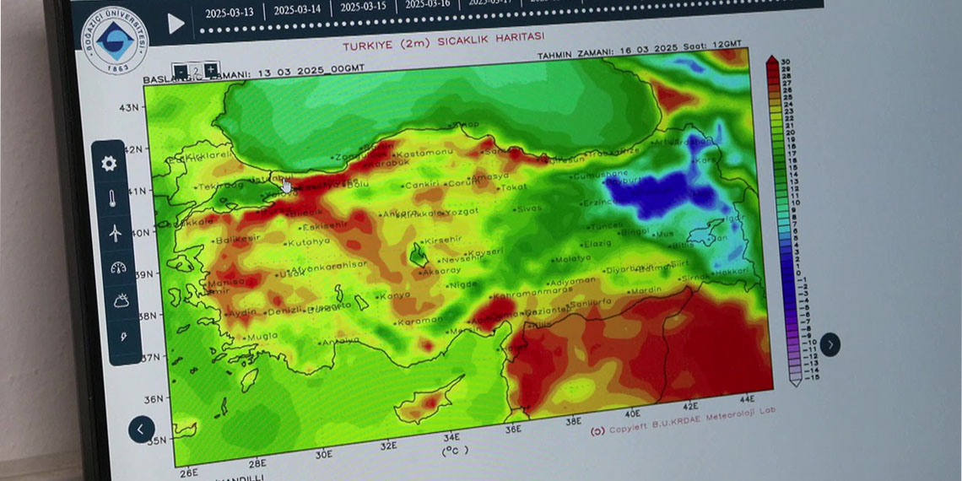Screen dimensions: 962x481
Task: Click the 0 degree mark on the legend
Action: pyautogui.click(x=799, y=273)
